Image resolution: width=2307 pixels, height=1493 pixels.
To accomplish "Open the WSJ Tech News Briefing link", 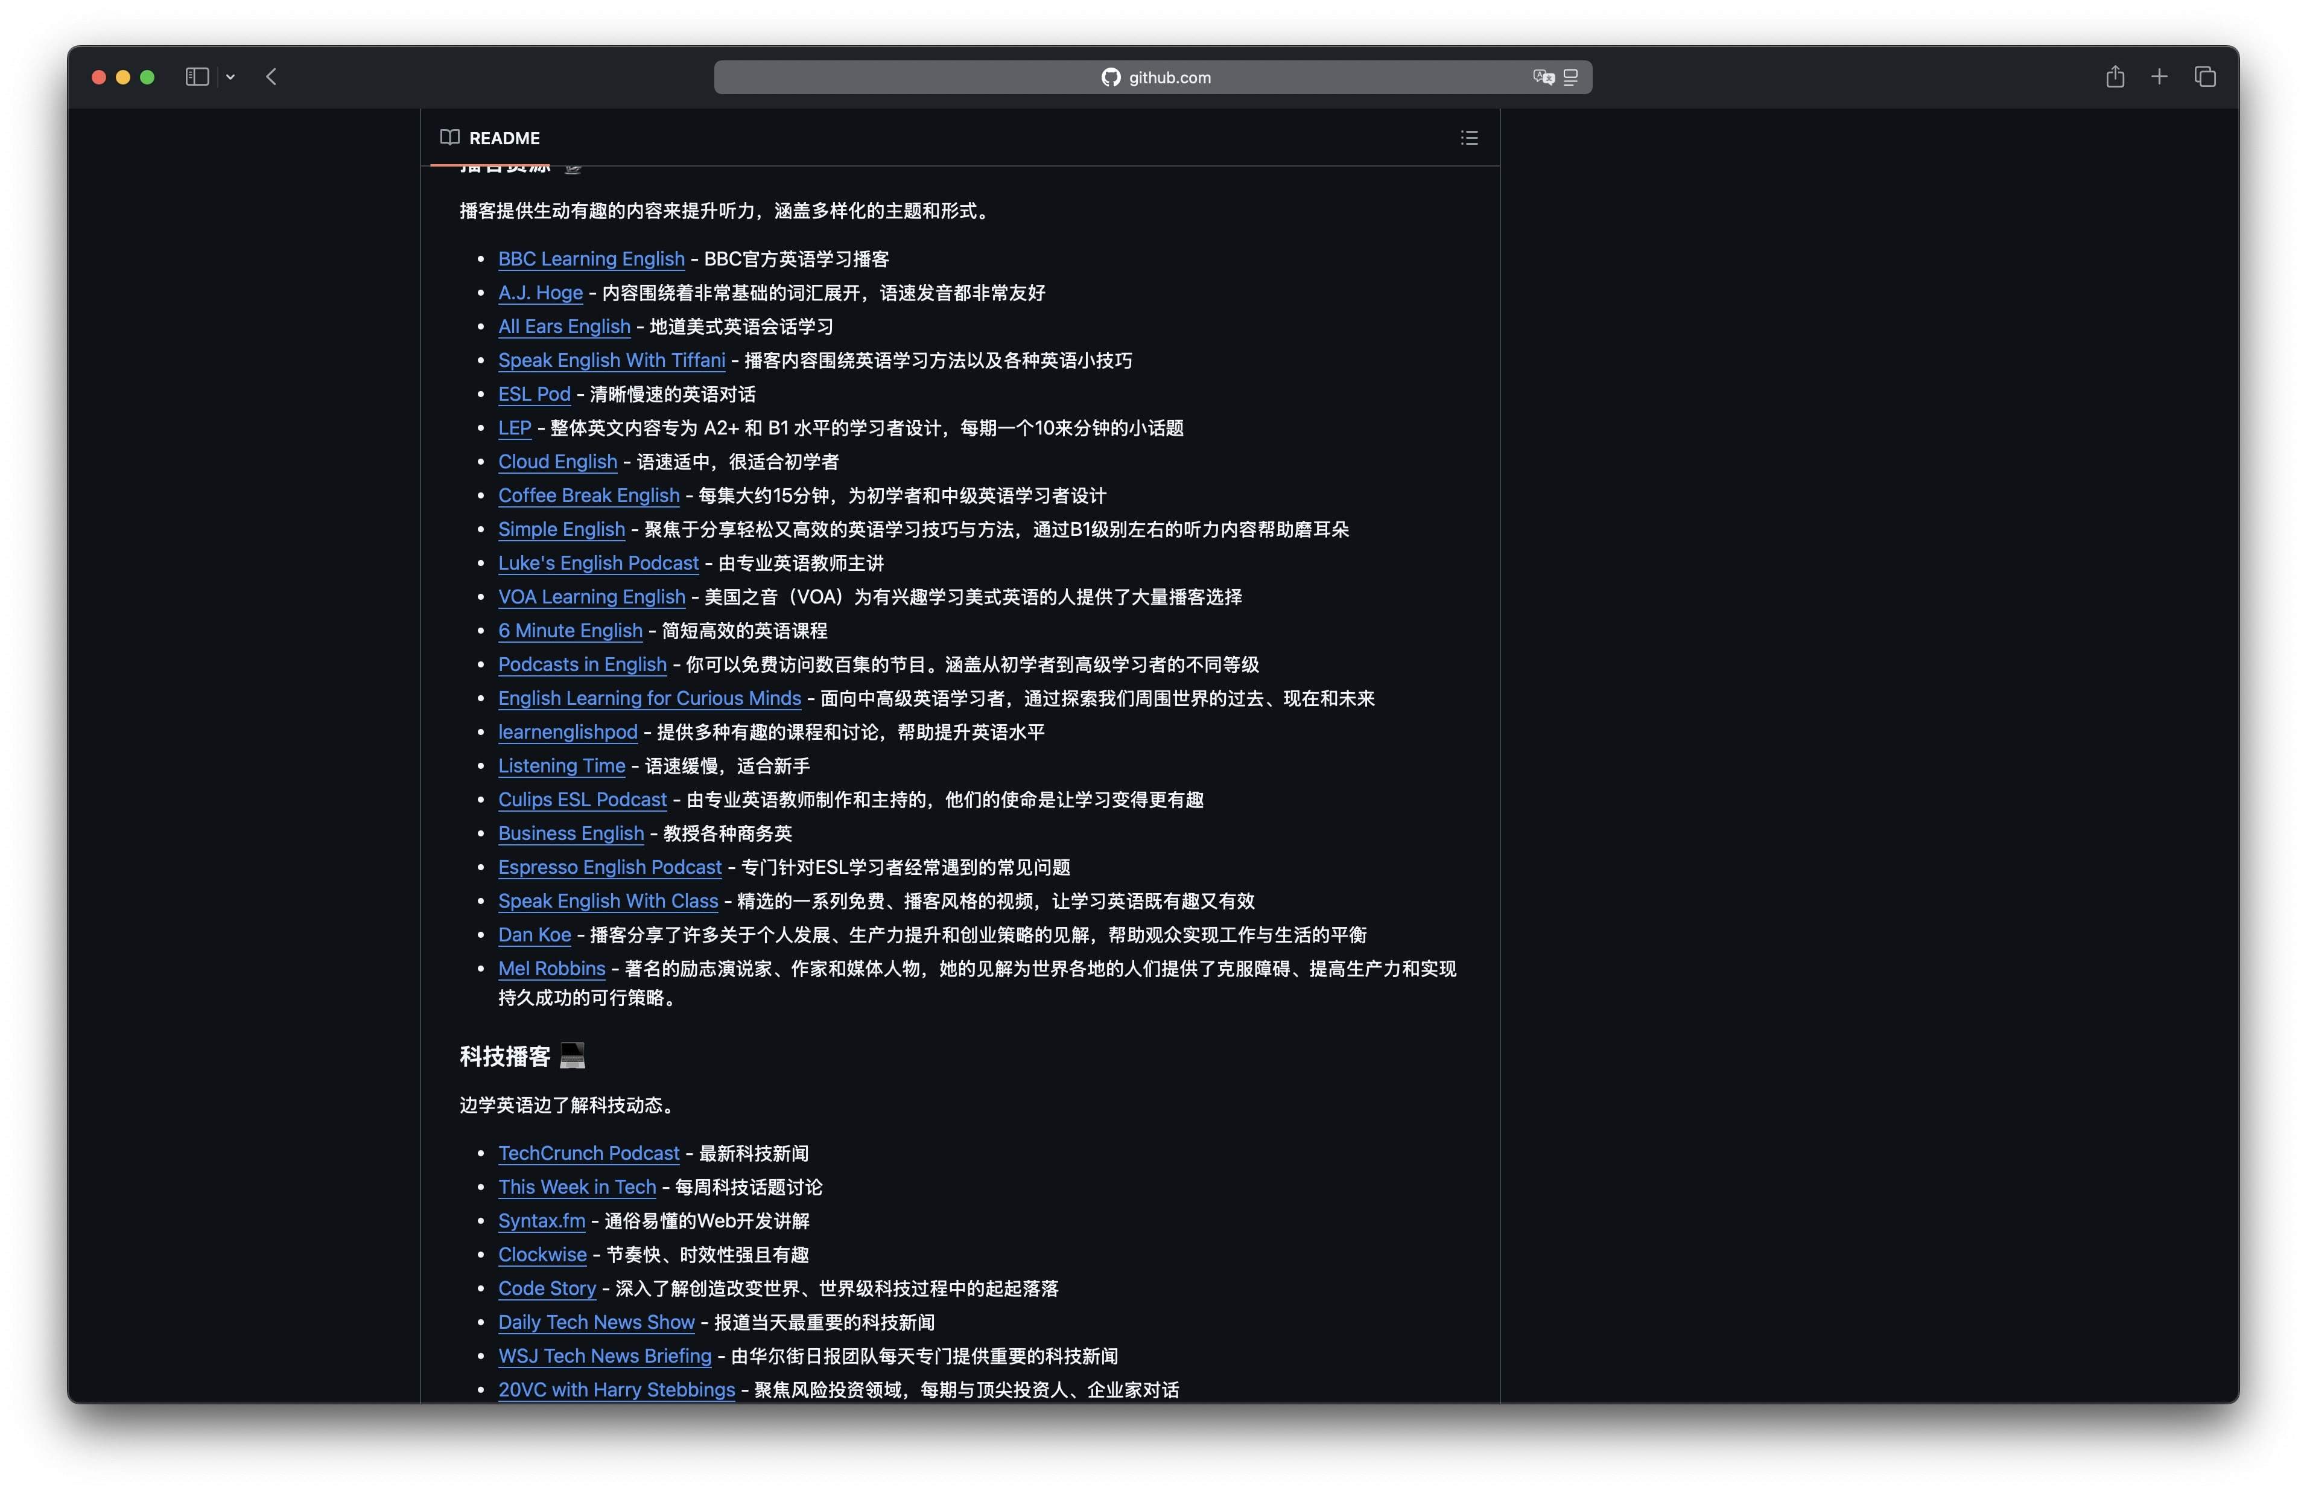I will pyautogui.click(x=605, y=1356).
